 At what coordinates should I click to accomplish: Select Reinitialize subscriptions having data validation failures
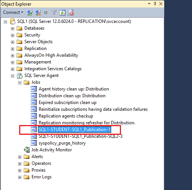click(x=93, y=109)
